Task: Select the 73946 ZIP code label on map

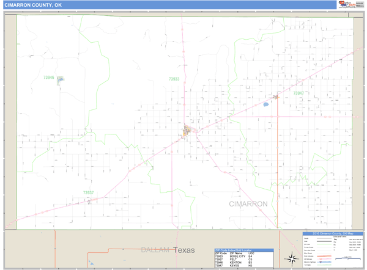Action: point(49,78)
